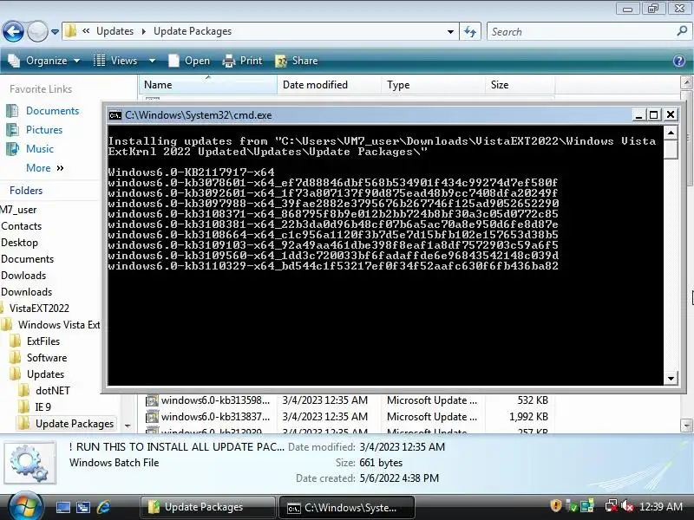Click Update Packages breadcrumb segment
The height and width of the screenshot is (520, 694).
point(193,31)
